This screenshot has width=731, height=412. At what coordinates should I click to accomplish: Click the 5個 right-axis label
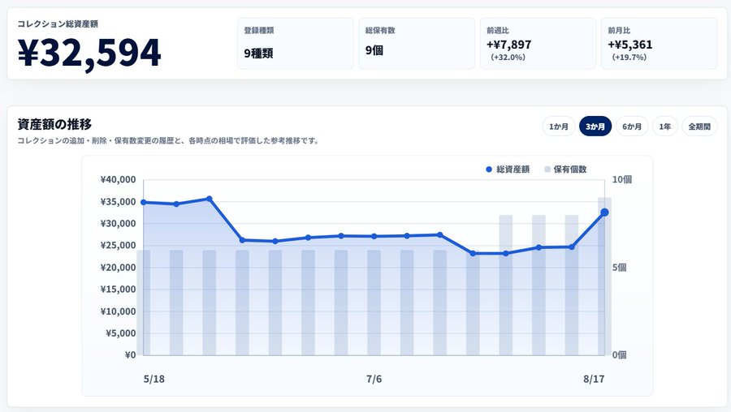(619, 268)
